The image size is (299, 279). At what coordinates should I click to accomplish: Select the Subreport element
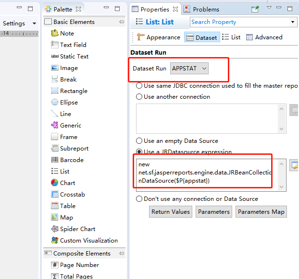pyautogui.click(x=70, y=148)
